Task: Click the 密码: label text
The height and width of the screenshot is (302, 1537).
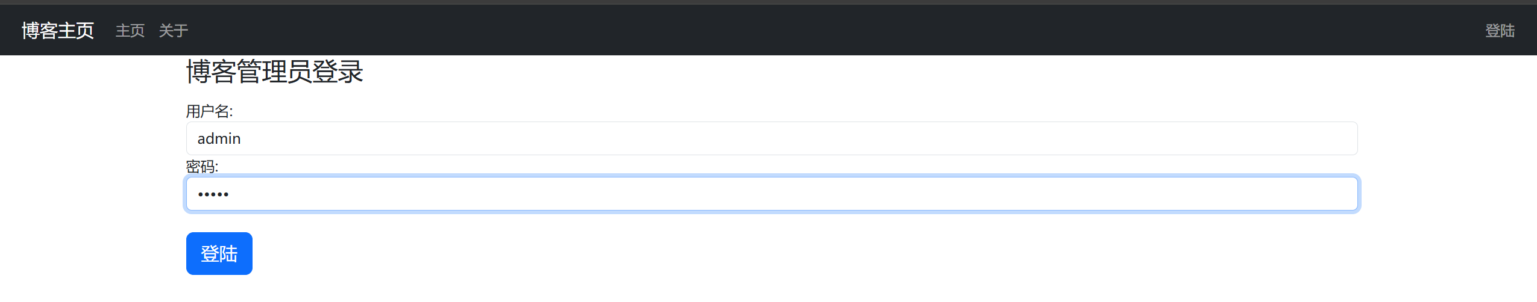Action: (x=202, y=167)
